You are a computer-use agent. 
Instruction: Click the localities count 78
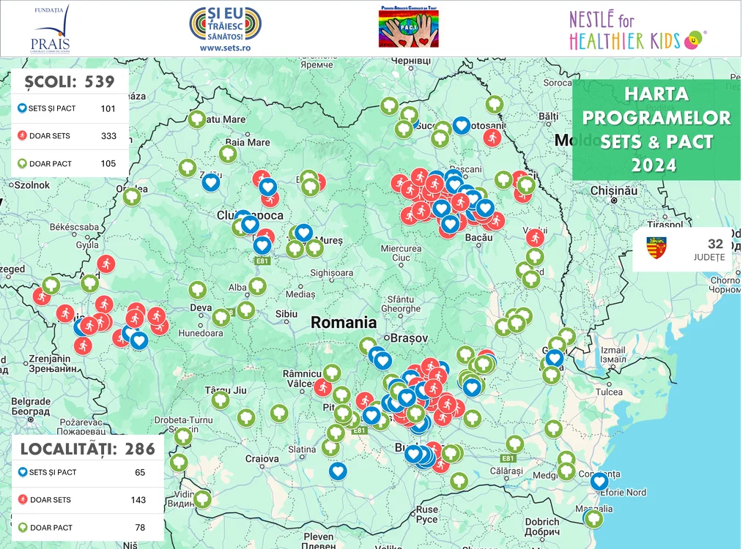pyautogui.click(x=140, y=528)
